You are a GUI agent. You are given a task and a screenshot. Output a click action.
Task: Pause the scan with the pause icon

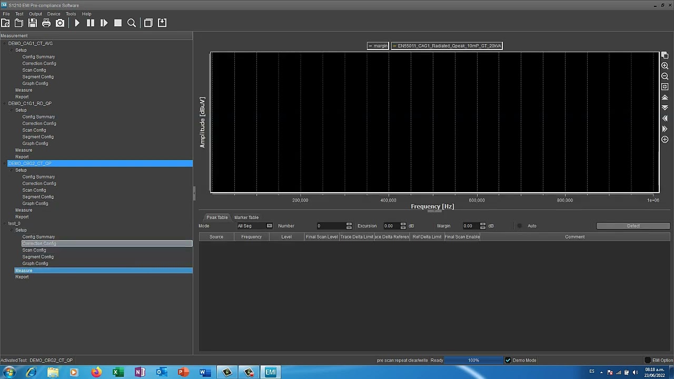coord(91,23)
